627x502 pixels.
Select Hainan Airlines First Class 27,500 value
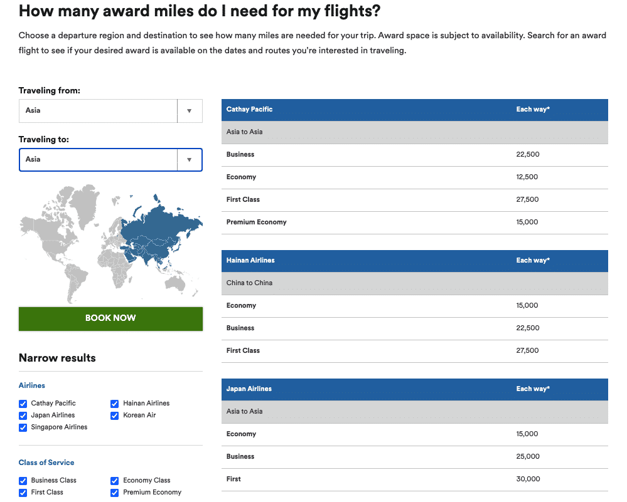pyautogui.click(x=527, y=350)
